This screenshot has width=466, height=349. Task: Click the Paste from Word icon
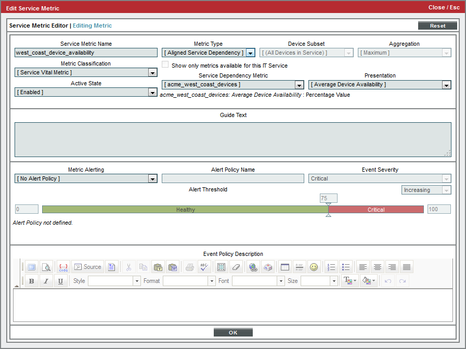pyautogui.click(x=172, y=266)
